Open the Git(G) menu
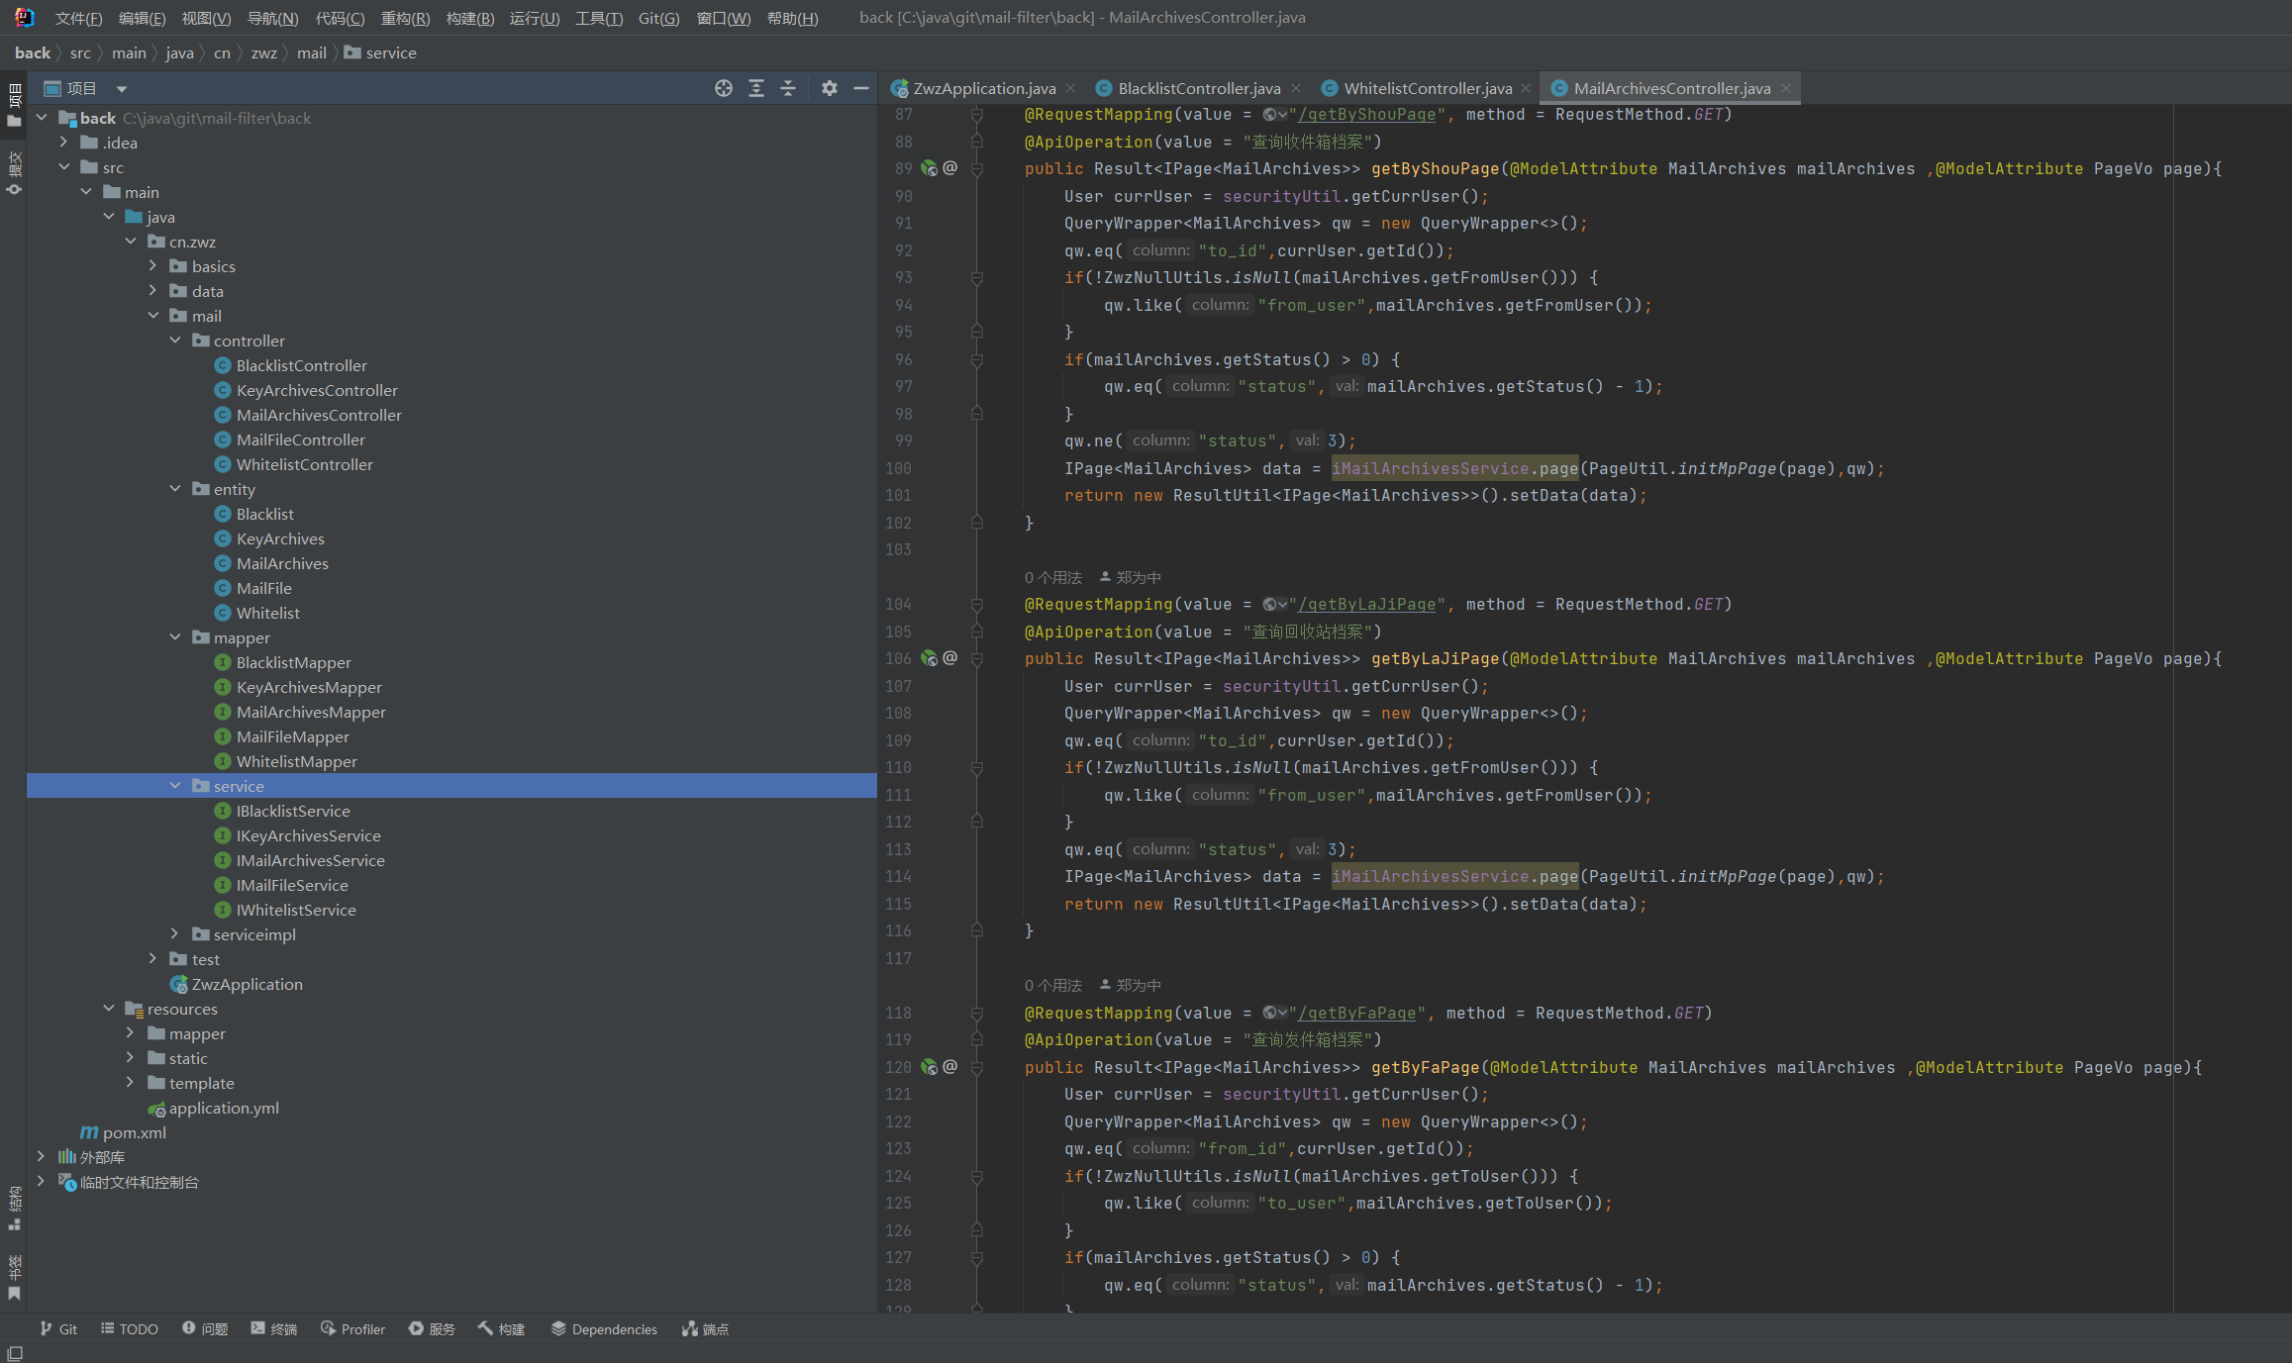This screenshot has height=1363, width=2292. pyautogui.click(x=658, y=18)
